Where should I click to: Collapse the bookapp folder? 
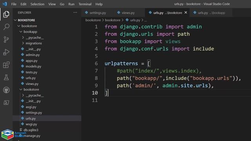pyautogui.click(x=21, y=32)
